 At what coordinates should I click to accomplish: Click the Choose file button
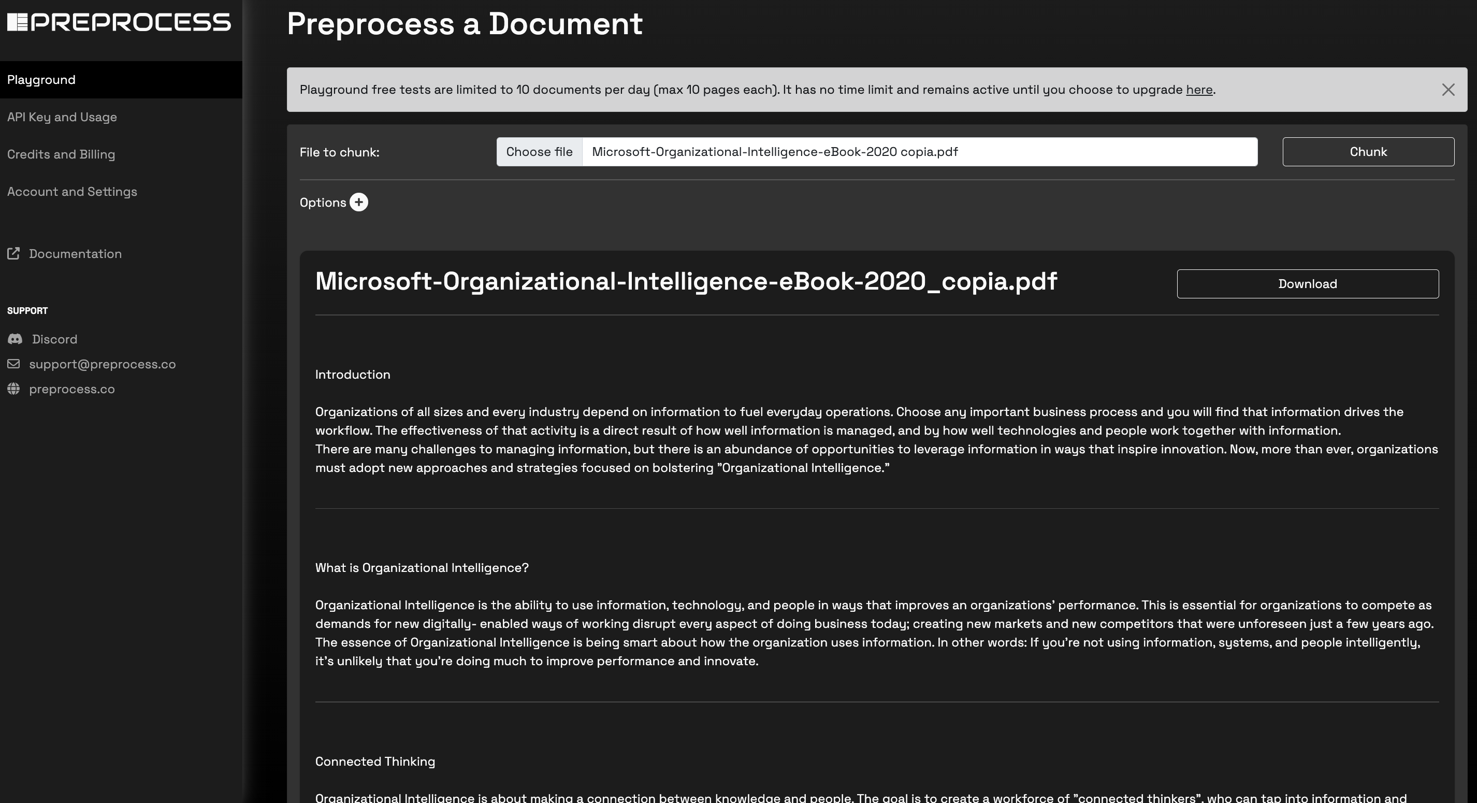(x=539, y=152)
